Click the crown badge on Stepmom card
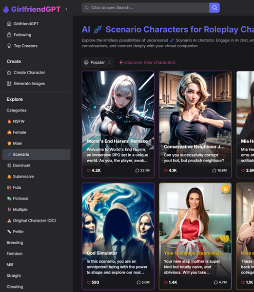The width and height of the screenshot is (254, 292). [x=226, y=189]
